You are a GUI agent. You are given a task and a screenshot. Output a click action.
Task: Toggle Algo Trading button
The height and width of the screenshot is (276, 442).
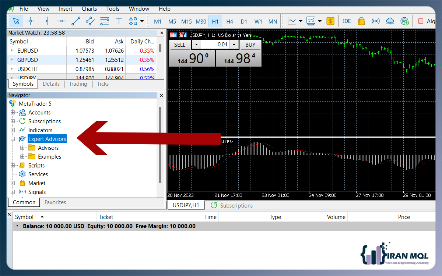point(427,21)
